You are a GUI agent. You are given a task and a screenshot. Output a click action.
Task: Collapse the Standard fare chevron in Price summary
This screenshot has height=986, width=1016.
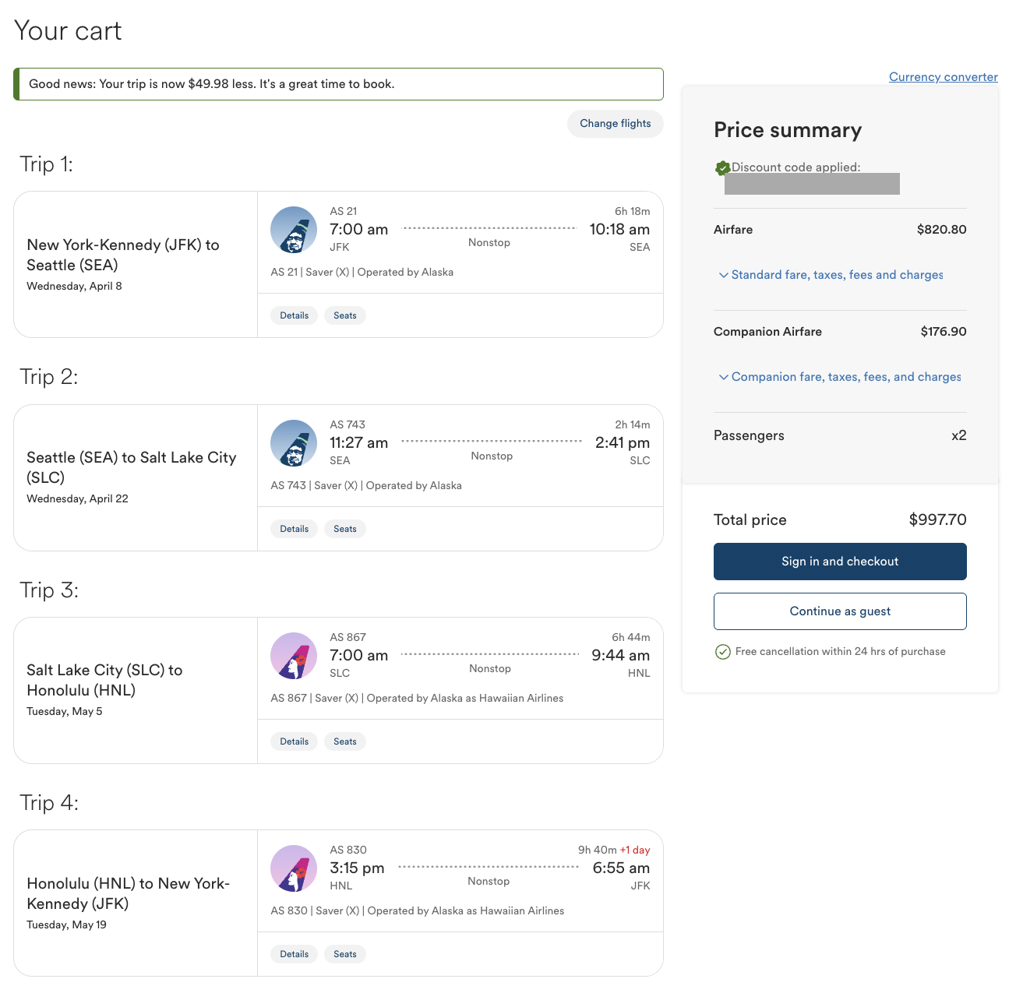coord(724,275)
